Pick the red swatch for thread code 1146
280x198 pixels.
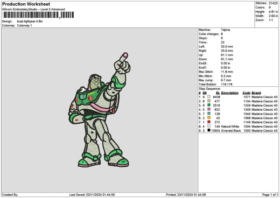(x=209, y=122)
